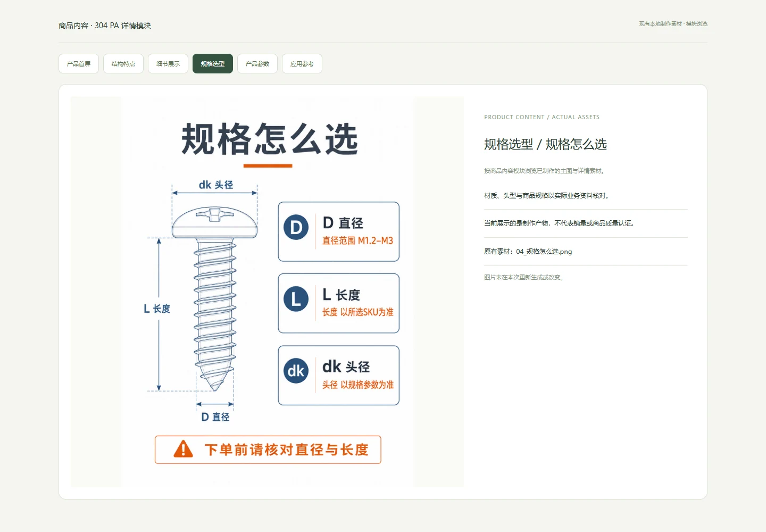The image size is (766, 532).
Task: Click the round L length badge
Action: (296, 299)
